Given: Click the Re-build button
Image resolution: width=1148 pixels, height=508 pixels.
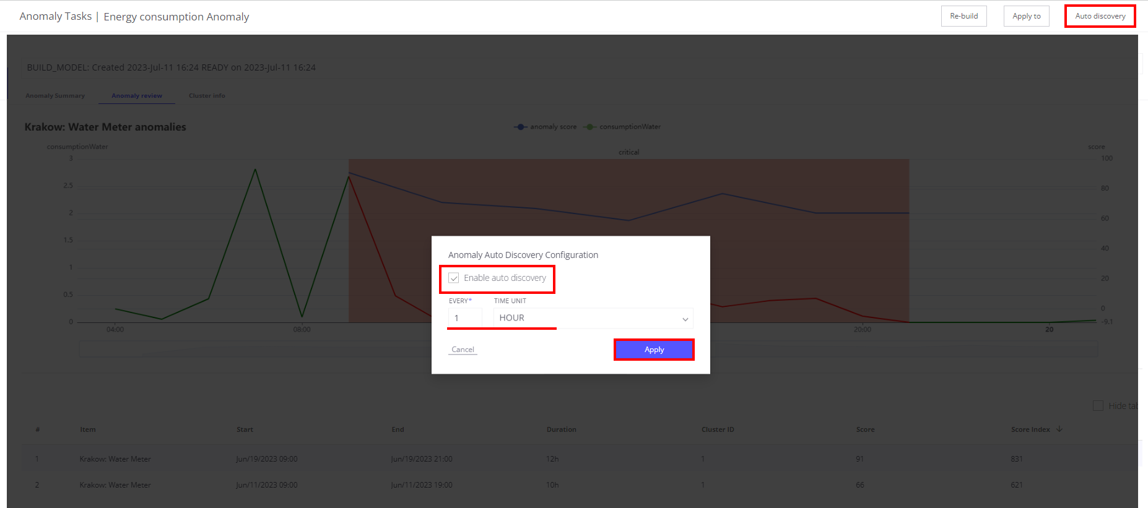Looking at the screenshot, I should tap(963, 16).
